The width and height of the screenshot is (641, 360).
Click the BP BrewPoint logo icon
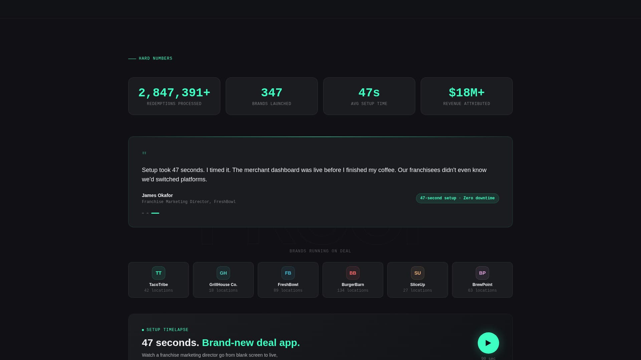click(482, 273)
